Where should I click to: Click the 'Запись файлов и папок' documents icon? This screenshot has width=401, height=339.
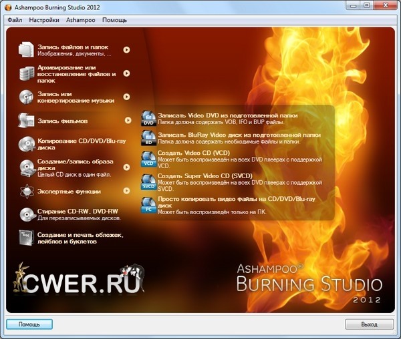point(27,50)
